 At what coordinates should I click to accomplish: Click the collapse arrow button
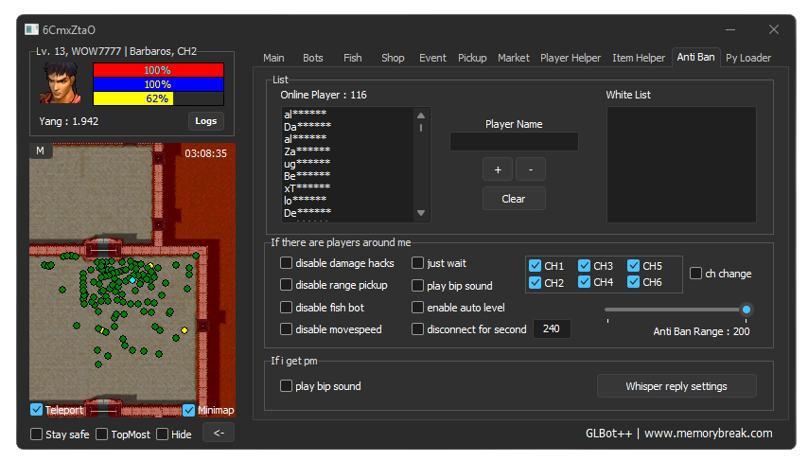[x=219, y=434]
